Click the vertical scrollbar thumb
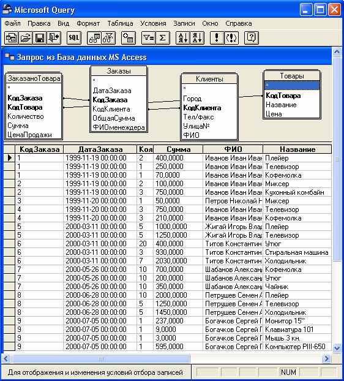The height and width of the screenshot is (381, 344). pos(337,159)
